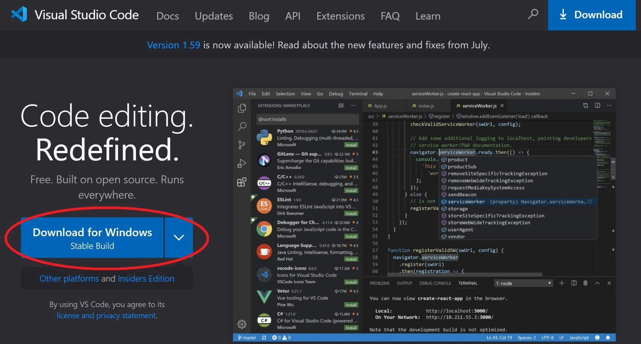Click the new terminal plus icon
This screenshot has height=344, width=641.
point(562,283)
